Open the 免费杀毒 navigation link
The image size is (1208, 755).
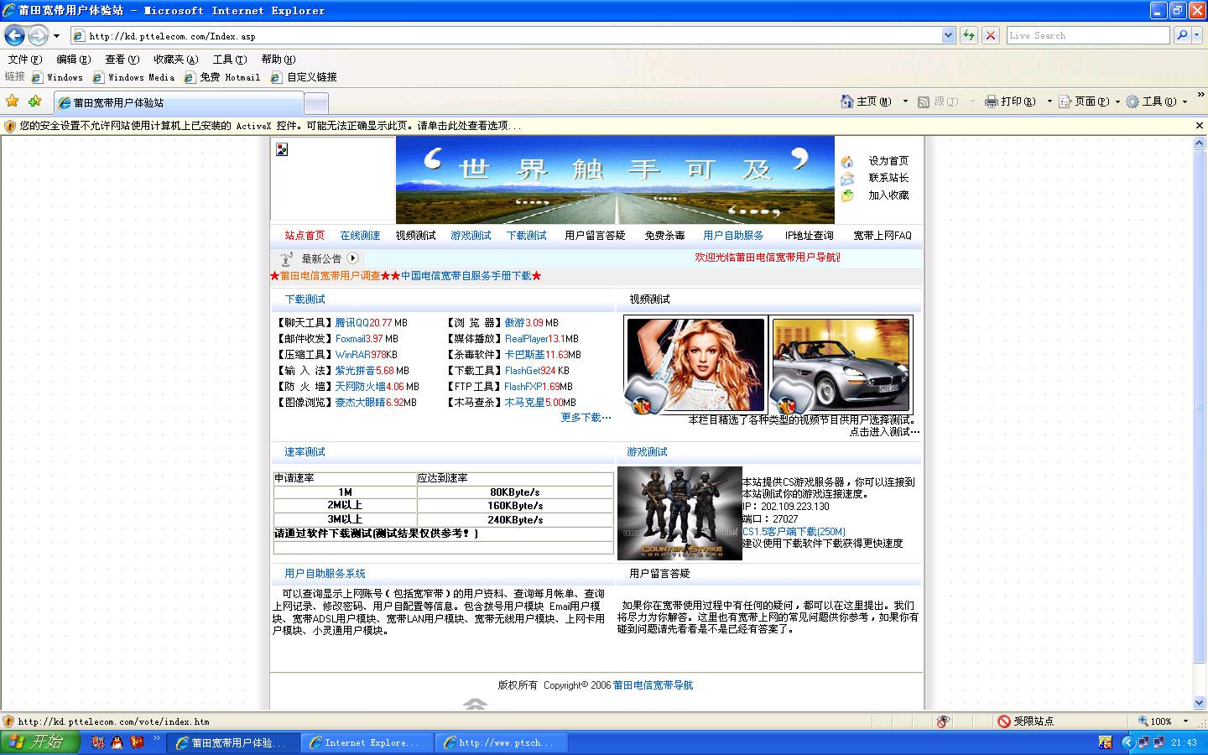click(x=664, y=236)
